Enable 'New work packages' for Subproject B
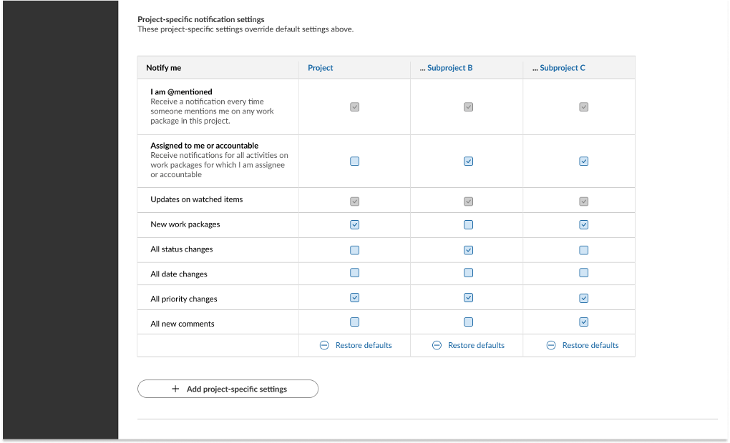 point(468,224)
